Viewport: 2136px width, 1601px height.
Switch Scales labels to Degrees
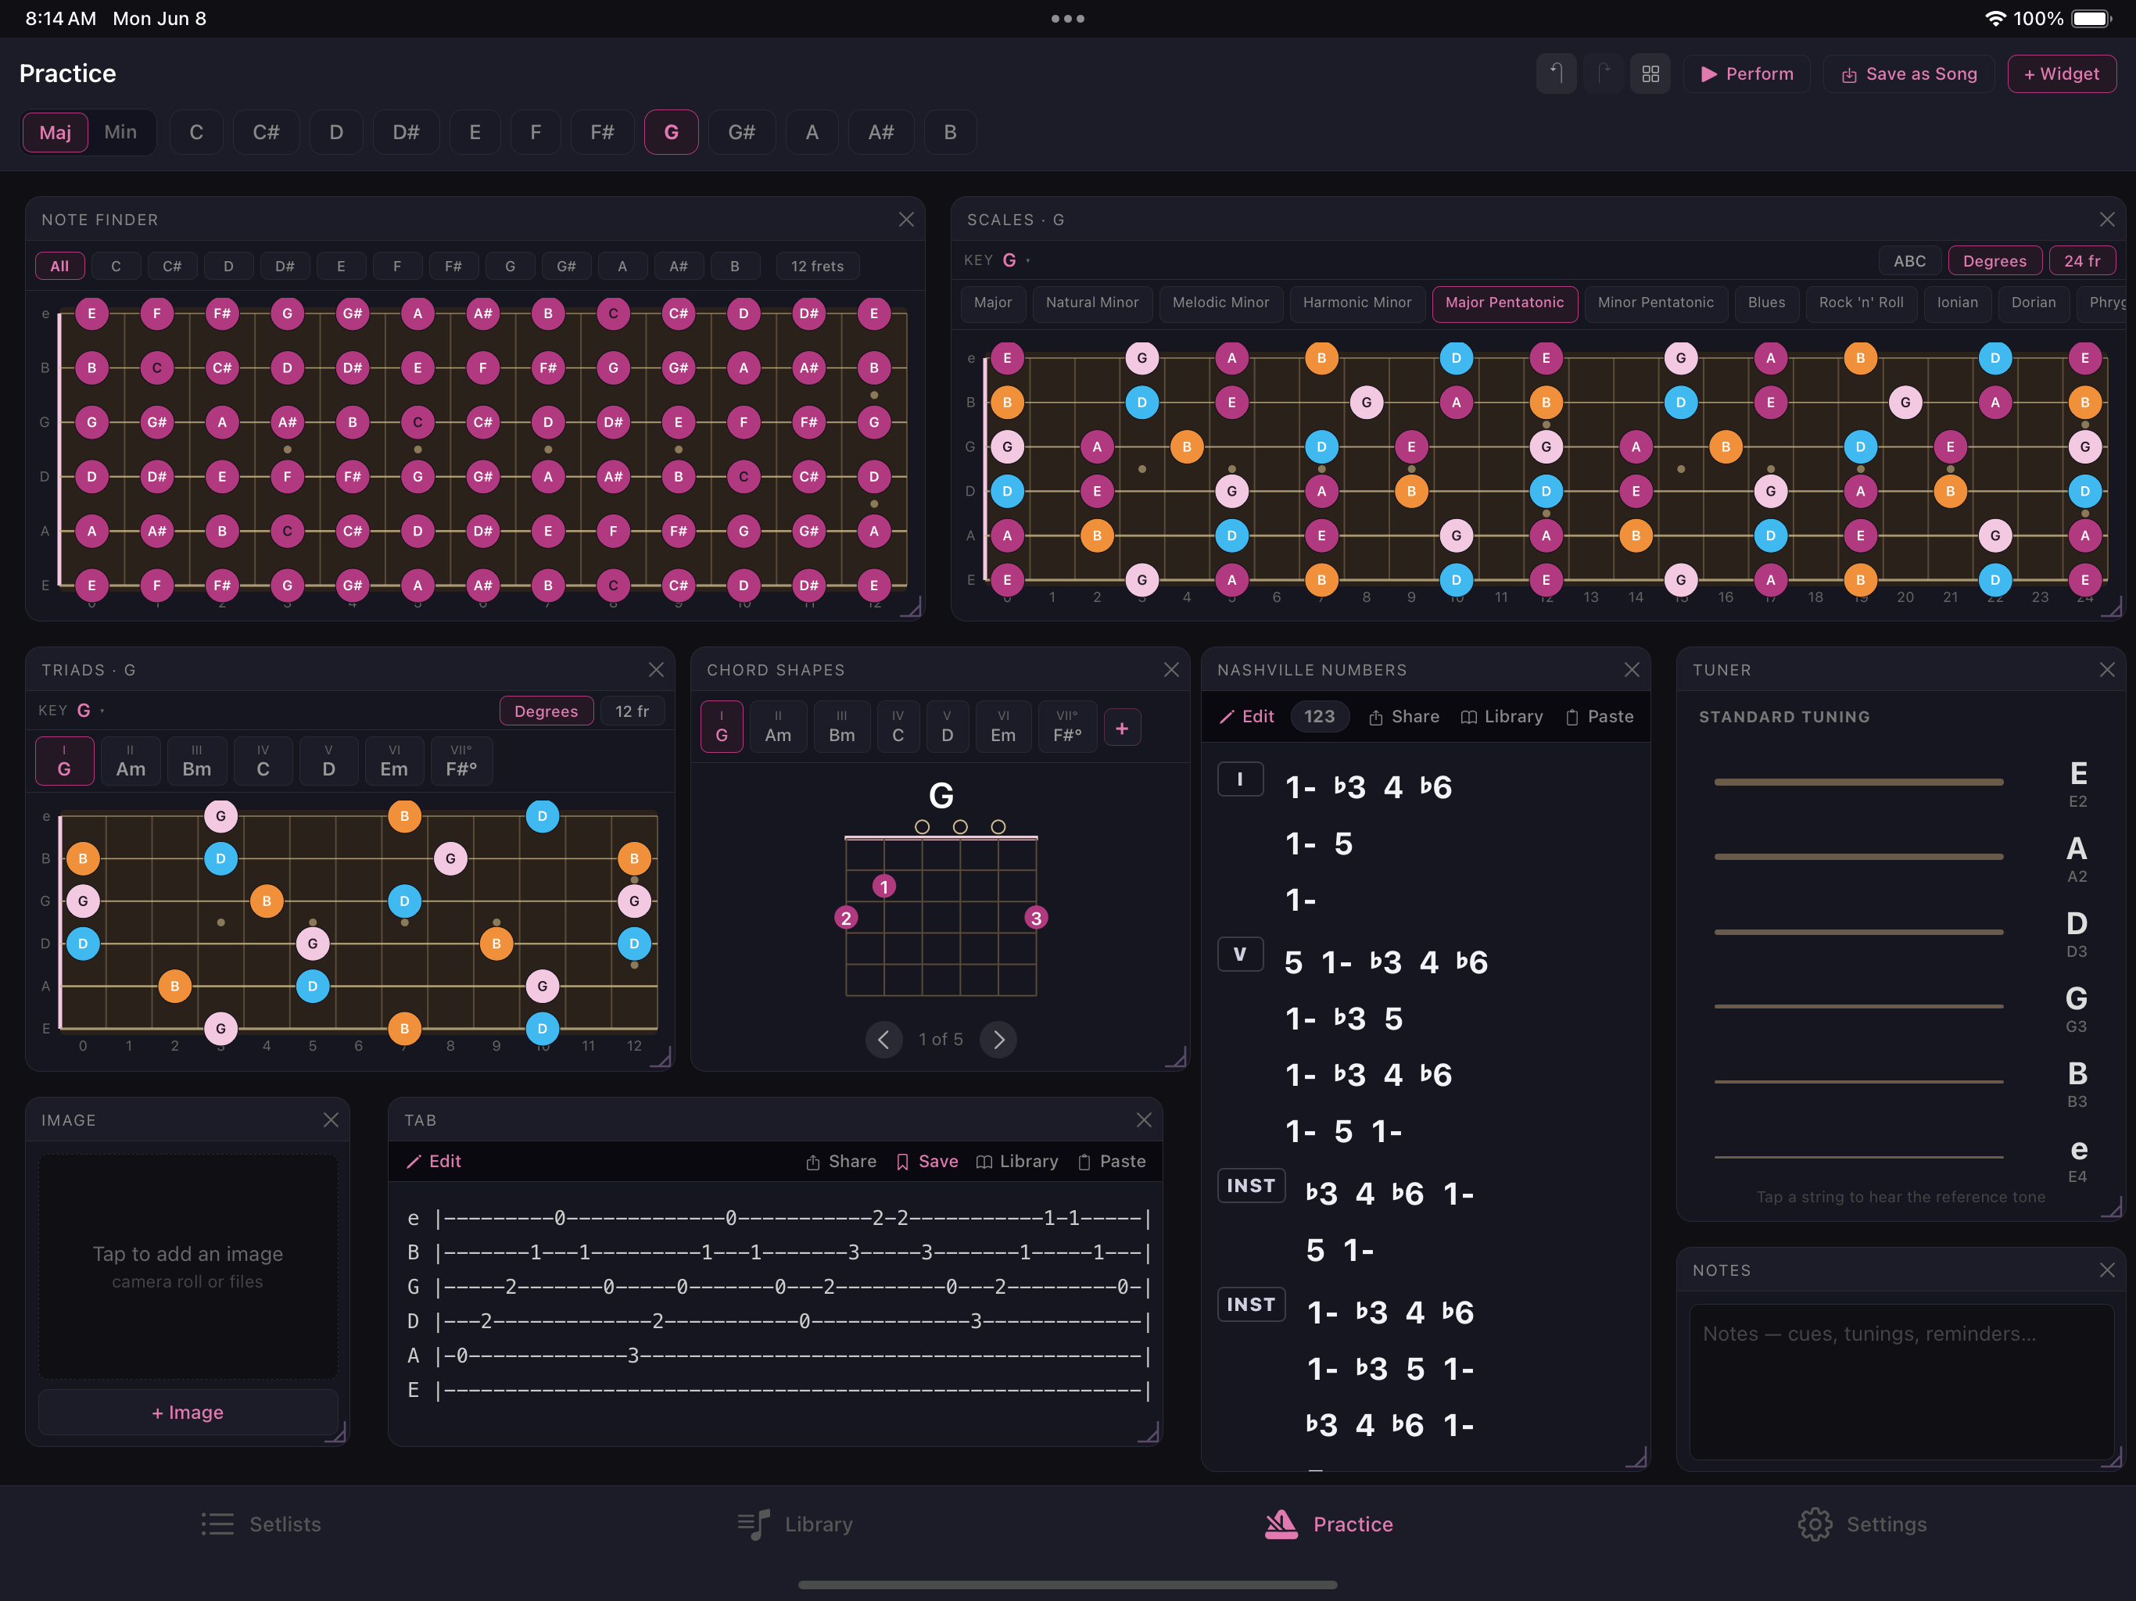tap(1994, 261)
